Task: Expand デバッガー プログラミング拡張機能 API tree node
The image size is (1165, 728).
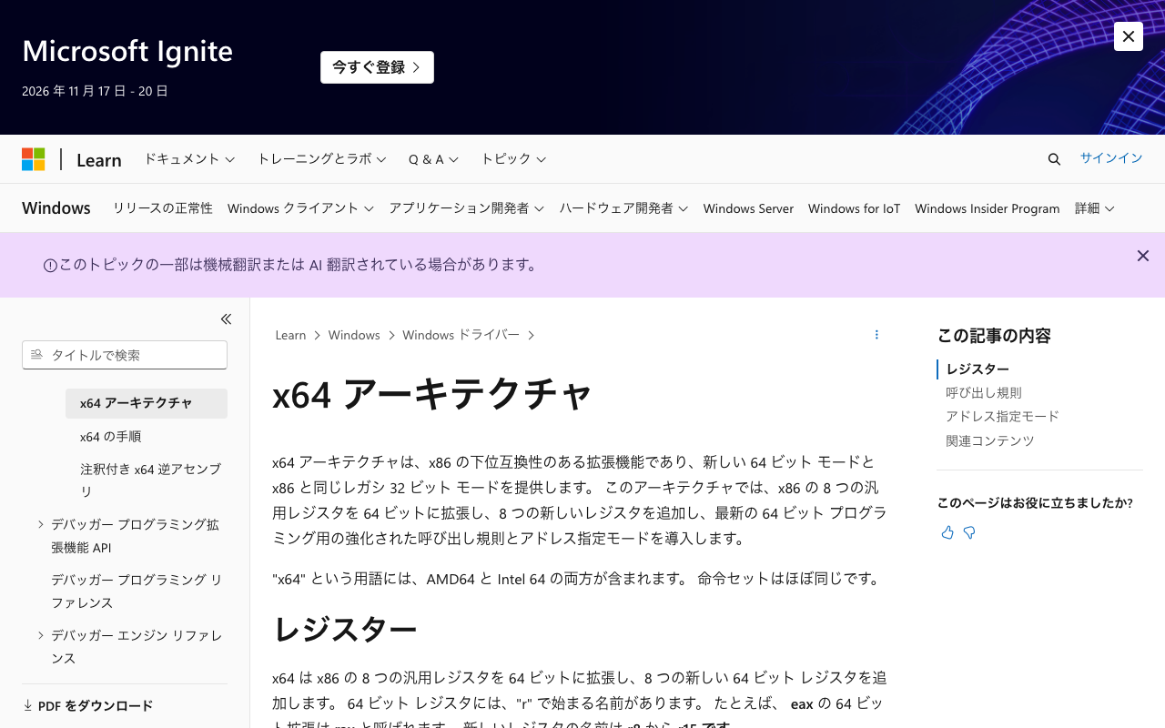Action: (41, 524)
